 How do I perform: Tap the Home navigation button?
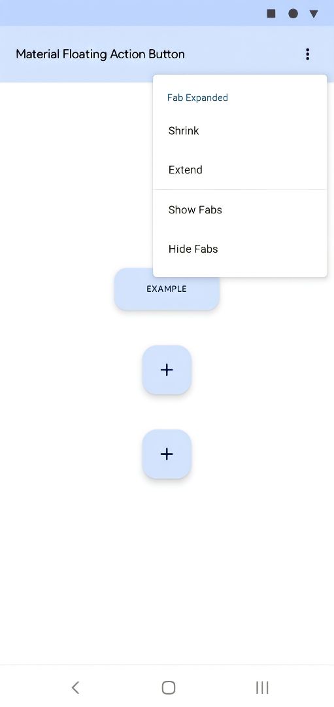click(169, 687)
